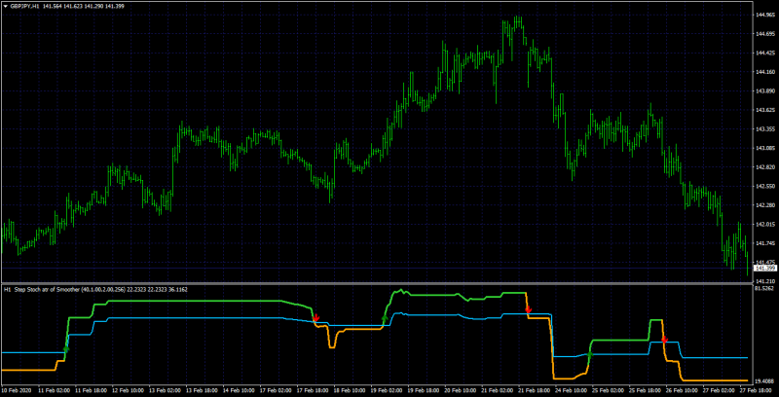This screenshot has width=779, height=397.
Task: Click the 141.210 price scale label
Action: pyautogui.click(x=765, y=281)
